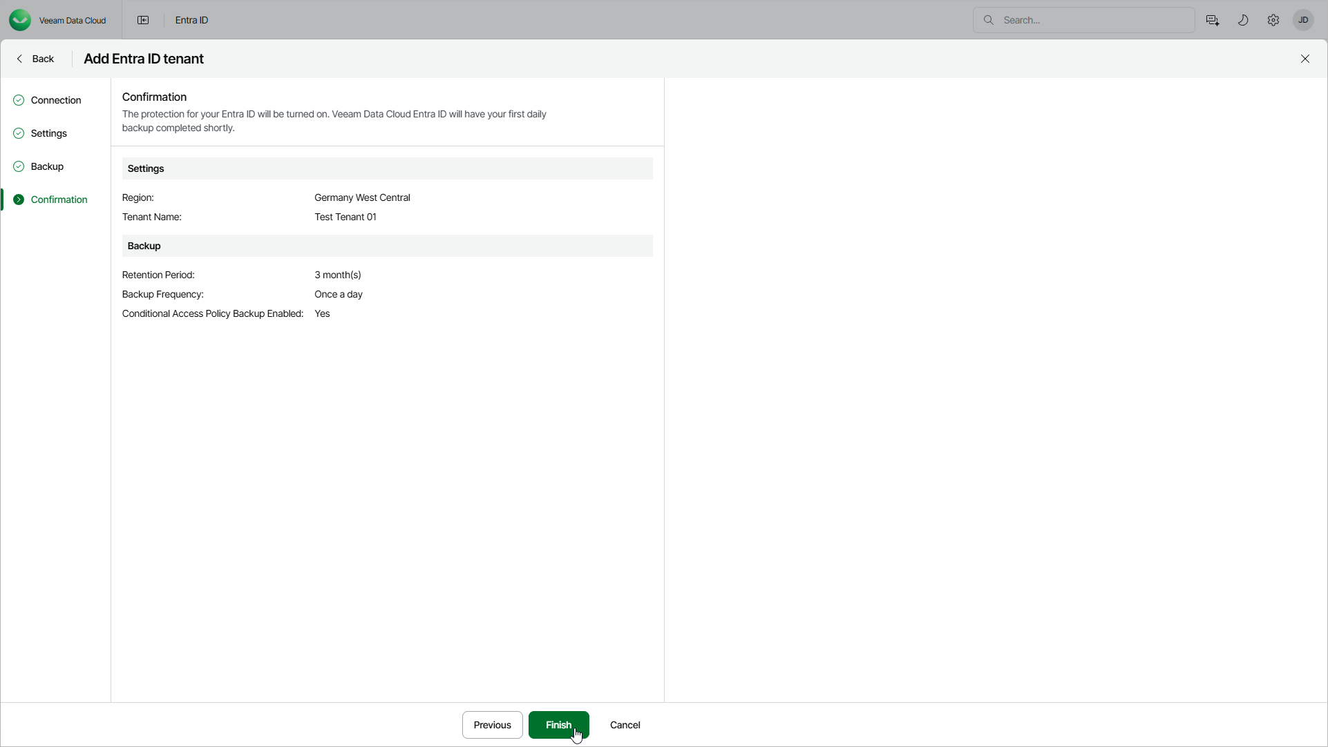Open the AI chat assistant icon

pos(1212,20)
